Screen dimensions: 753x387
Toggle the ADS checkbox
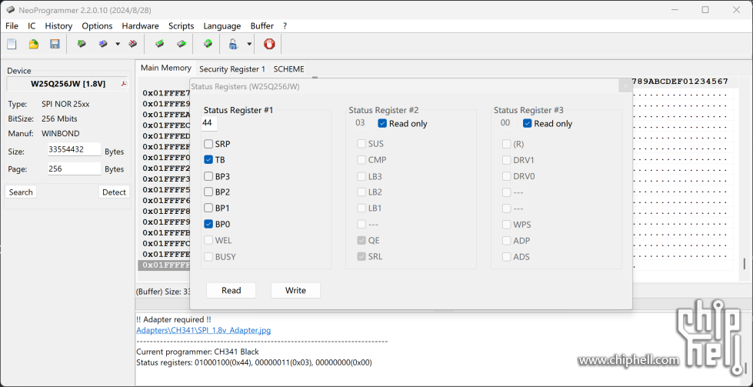click(x=507, y=257)
